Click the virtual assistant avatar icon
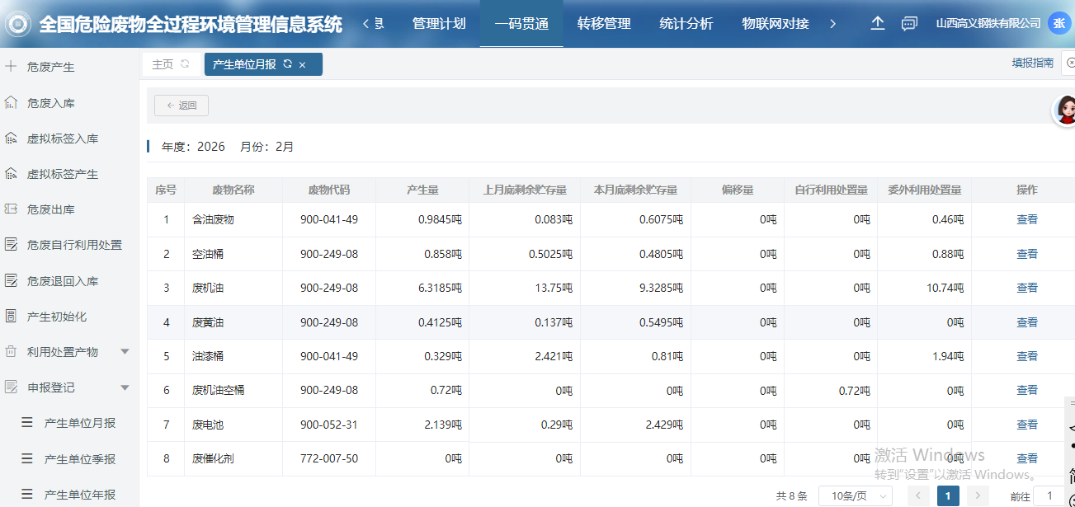Screen dimensions: 1075x507 [1065, 110]
